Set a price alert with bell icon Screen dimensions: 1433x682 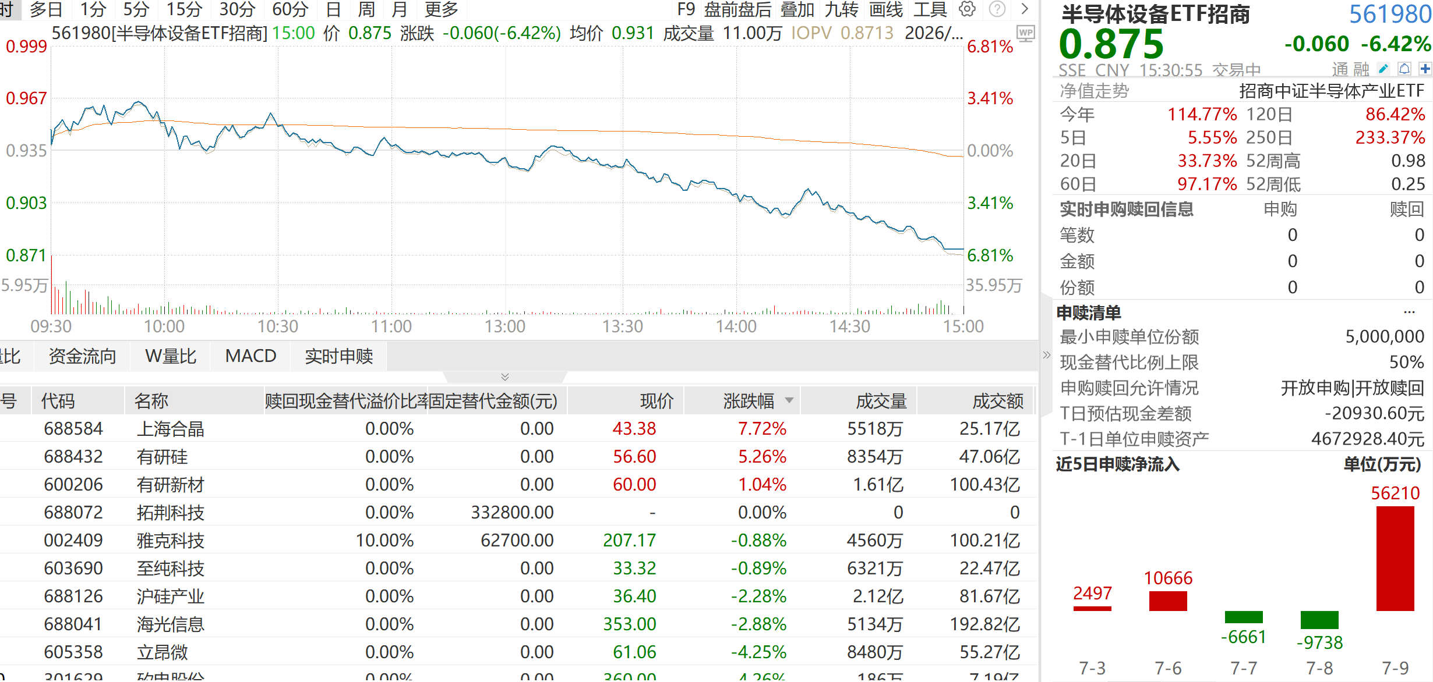coord(1404,69)
